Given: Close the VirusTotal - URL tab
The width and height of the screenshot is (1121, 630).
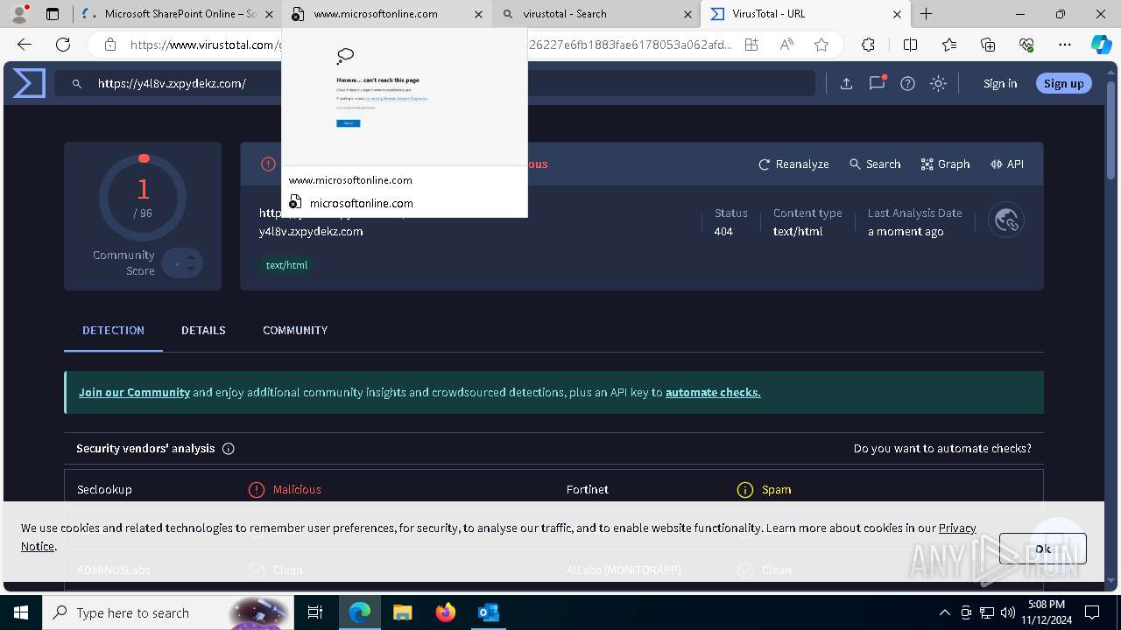Looking at the screenshot, I should (897, 14).
